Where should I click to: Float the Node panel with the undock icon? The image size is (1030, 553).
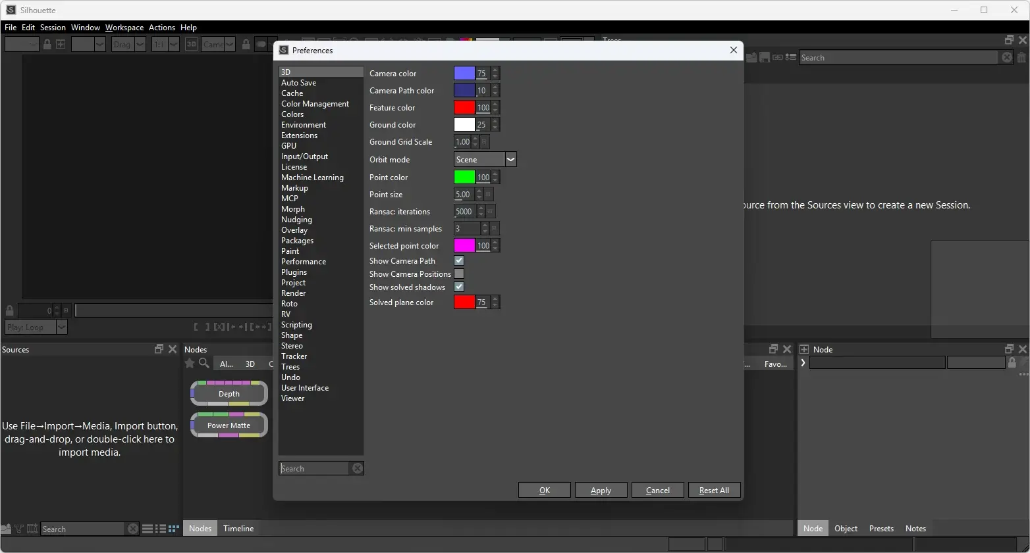coord(1009,349)
